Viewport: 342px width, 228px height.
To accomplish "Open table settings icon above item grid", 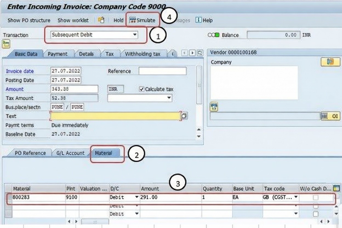I will (336, 188).
